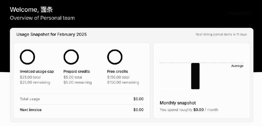This screenshot has height=126, width=262.
Task: Click the Monthly snapshot heading
Action: [x=178, y=103]
